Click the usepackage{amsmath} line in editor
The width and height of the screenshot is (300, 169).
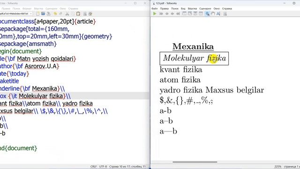28,44
